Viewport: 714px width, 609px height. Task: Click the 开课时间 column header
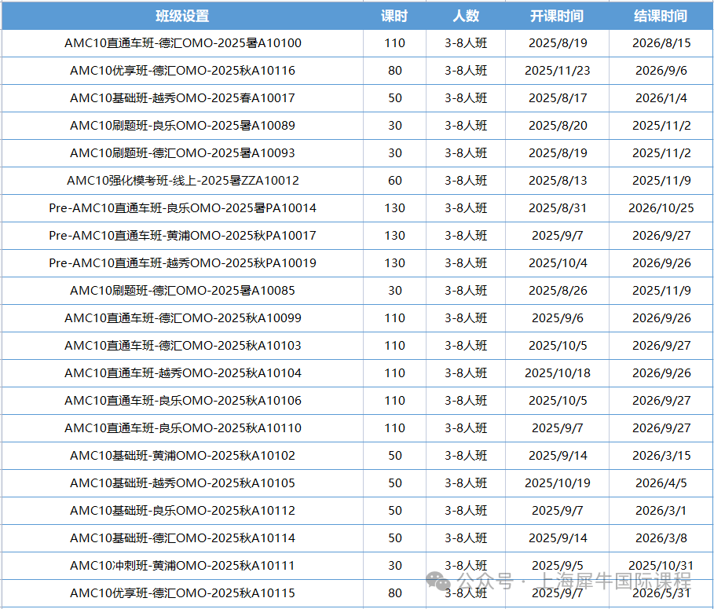coord(557,16)
